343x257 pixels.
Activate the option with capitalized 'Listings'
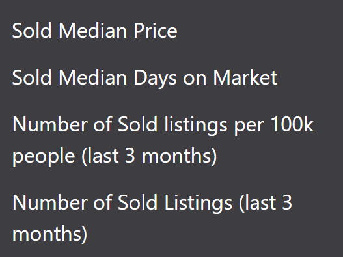coord(152,218)
